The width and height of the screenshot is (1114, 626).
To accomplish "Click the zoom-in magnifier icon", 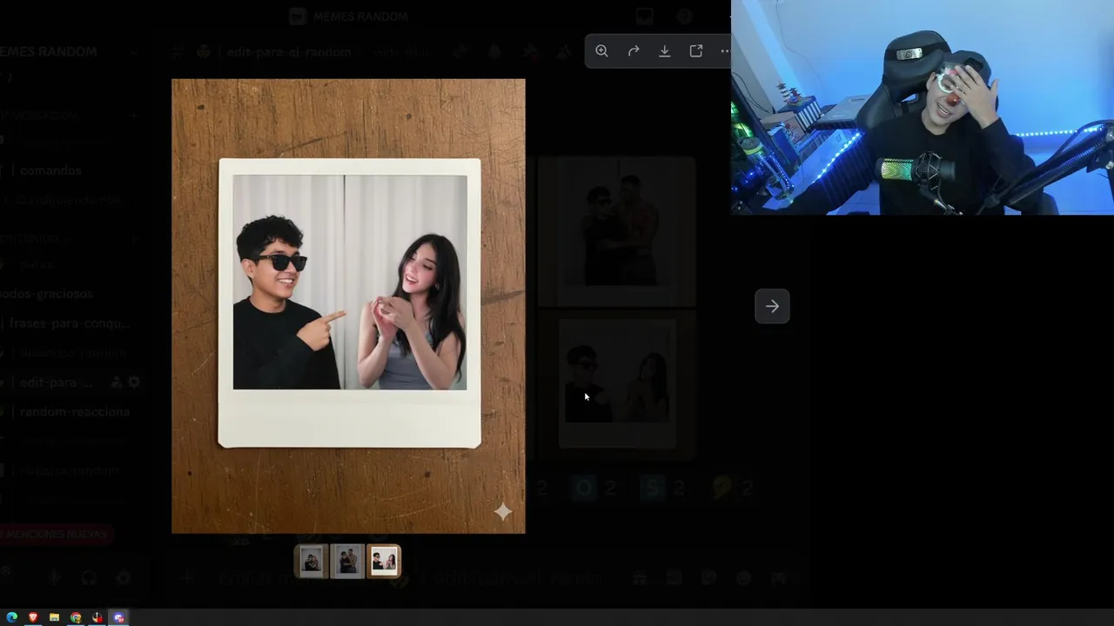I will (x=601, y=51).
